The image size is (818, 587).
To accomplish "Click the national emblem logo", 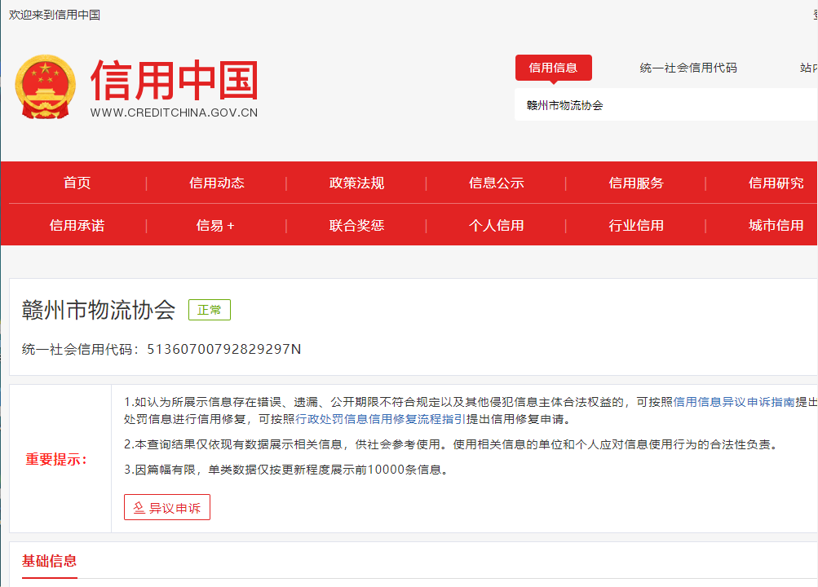I will coord(46,87).
